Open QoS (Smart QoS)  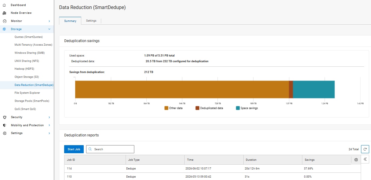pyautogui.click(x=25, y=109)
